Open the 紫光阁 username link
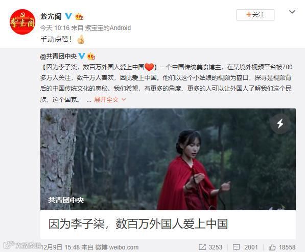Screen dimensions: 305x252 51,16
